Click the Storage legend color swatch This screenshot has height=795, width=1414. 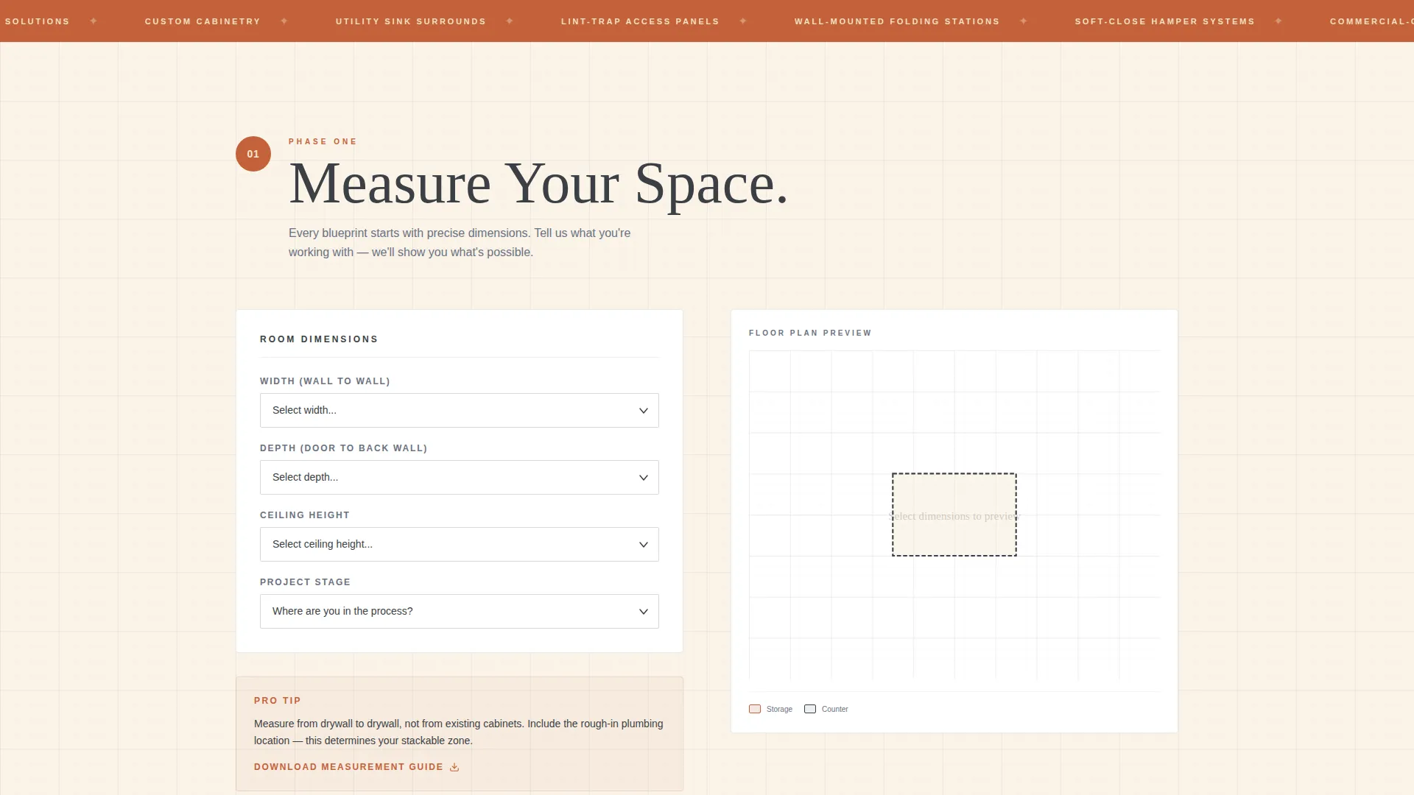click(755, 709)
